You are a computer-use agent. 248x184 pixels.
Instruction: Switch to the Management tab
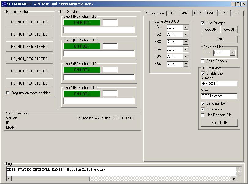coord(155,13)
